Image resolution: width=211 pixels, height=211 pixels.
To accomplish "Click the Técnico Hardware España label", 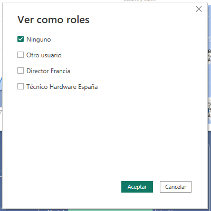I will (x=62, y=87).
